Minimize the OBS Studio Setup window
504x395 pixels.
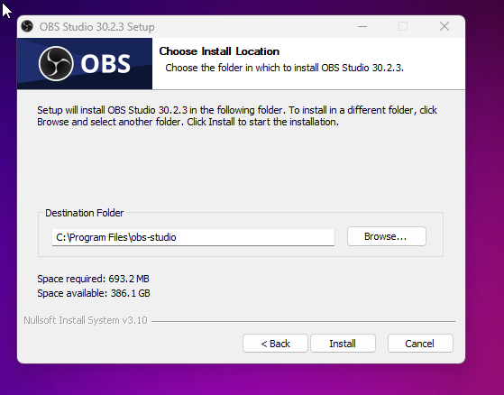point(362,26)
